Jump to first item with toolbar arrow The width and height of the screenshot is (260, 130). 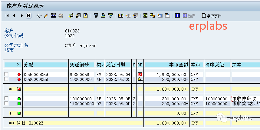(x=7, y=16)
